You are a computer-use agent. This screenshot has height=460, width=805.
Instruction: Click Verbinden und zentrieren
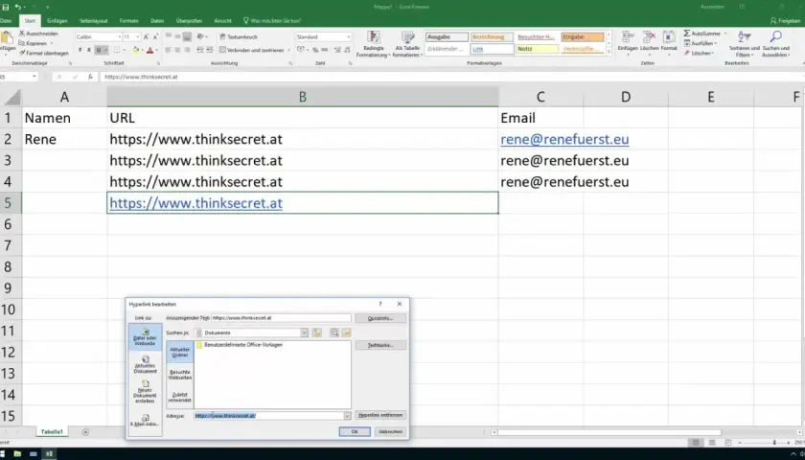pyautogui.click(x=251, y=50)
